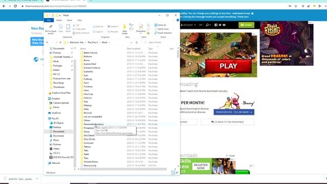Choose Copy path in Clipboard group
Screen dimensions: 327x184
79,29
